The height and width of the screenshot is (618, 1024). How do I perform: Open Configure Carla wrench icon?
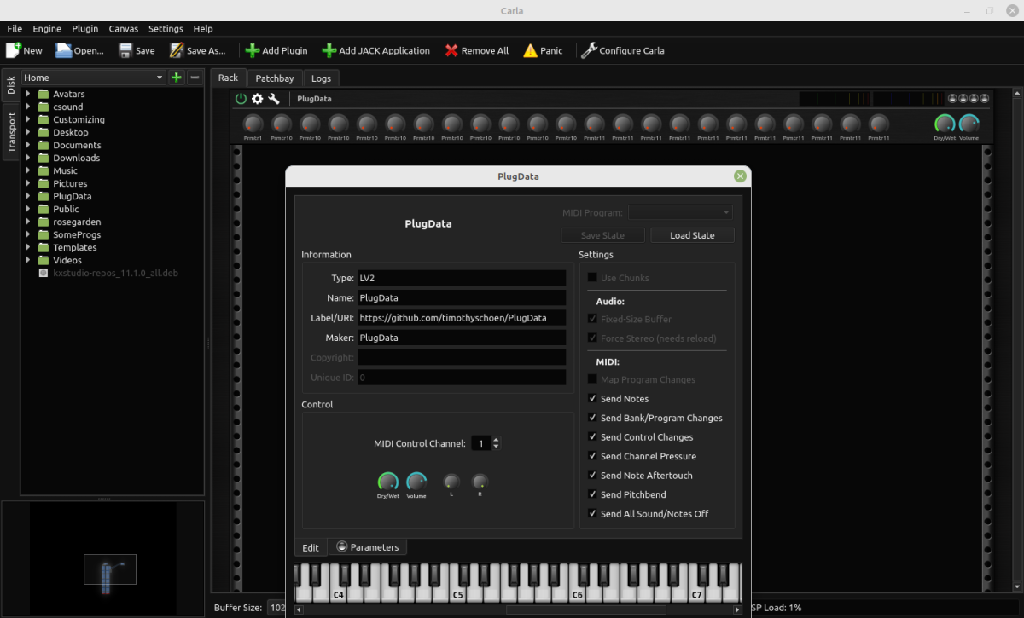589,50
